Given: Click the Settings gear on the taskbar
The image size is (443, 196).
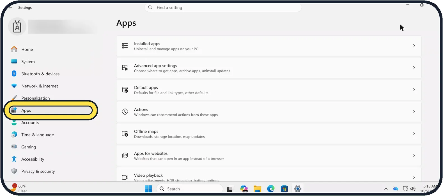Looking at the screenshot, I should pos(298,189).
